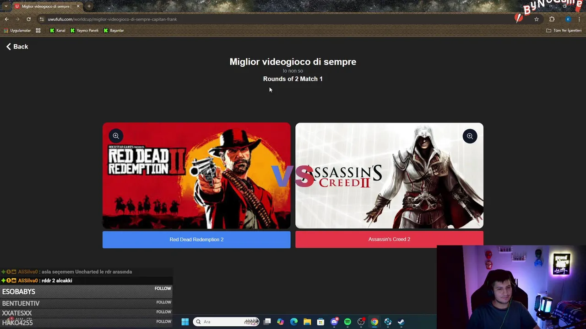Open the Kanal bookmark
Screen dimensions: 586x329
coord(57,31)
